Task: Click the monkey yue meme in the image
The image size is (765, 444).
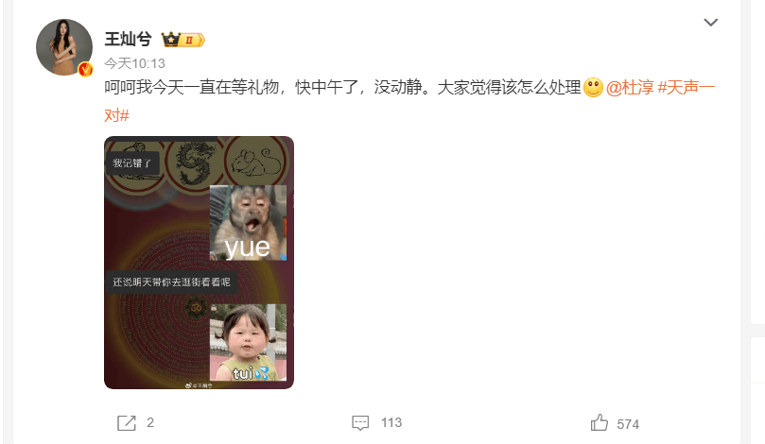Action: (248, 223)
